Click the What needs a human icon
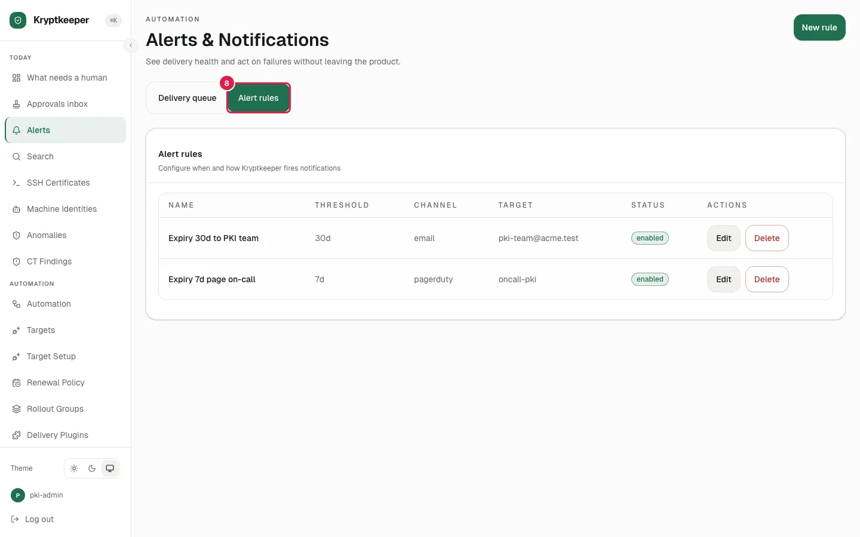860x537 pixels. pyautogui.click(x=17, y=78)
